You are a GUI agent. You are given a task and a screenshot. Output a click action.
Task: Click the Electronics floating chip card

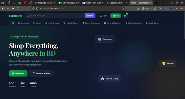(105, 39)
